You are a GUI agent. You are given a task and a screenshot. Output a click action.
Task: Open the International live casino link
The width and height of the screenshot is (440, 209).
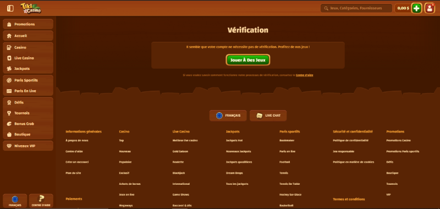[x=181, y=184]
